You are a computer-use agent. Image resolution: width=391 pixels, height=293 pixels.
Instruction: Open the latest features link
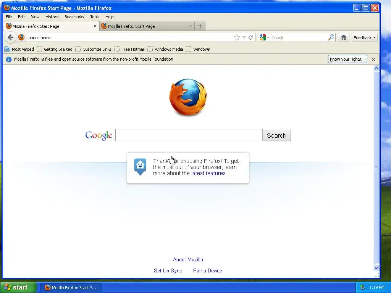208,173
